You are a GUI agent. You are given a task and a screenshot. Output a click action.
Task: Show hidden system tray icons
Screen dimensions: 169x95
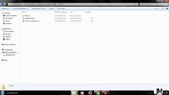point(148,93)
